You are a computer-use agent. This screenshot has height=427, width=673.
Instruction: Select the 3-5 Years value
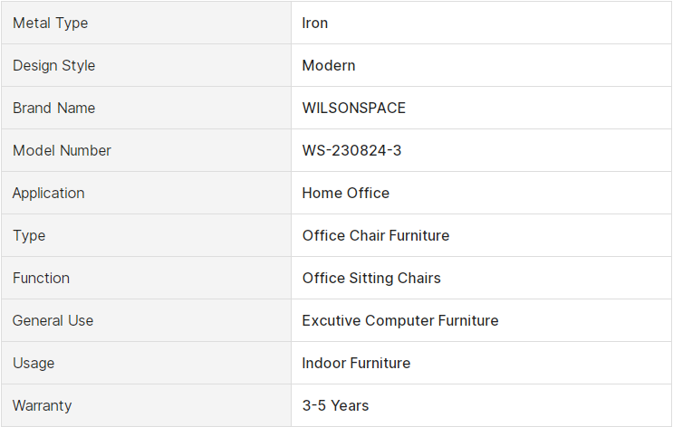pyautogui.click(x=335, y=405)
